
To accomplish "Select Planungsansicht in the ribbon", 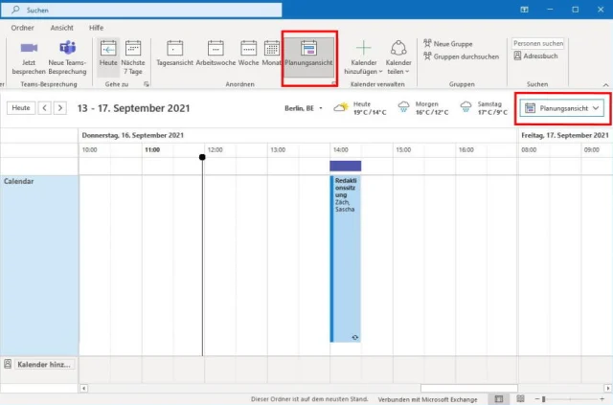I will coord(308,58).
